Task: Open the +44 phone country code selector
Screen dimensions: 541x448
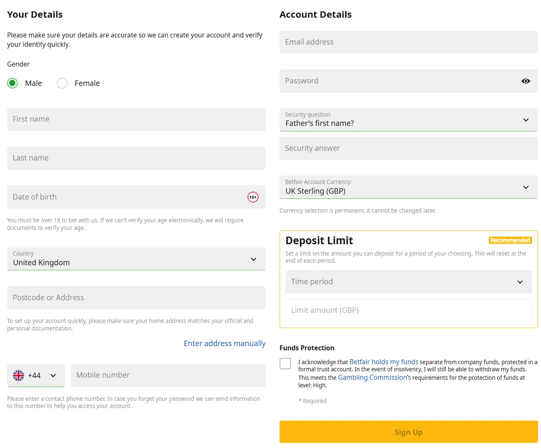Action: (36, 375)
